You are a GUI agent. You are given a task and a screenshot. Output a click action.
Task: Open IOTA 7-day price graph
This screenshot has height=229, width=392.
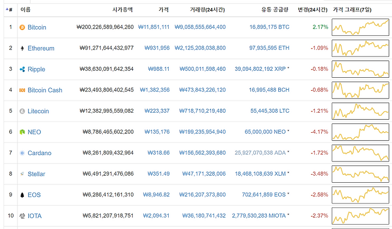pos(360,216)
